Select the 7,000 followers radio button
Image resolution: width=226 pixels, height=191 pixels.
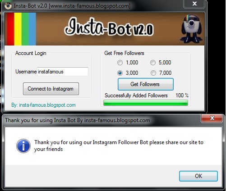(153, 73)
